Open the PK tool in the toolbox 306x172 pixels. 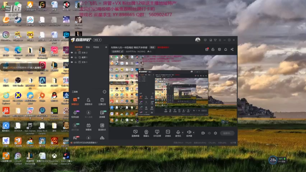point(75,138)
